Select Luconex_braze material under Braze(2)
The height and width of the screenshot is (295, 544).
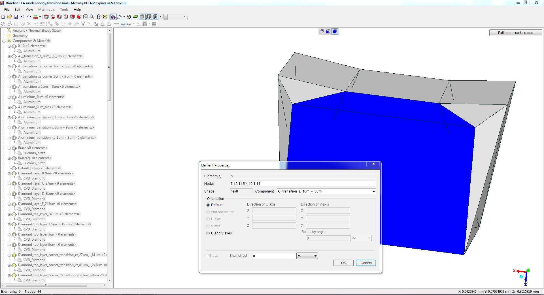click(x=34, y=163)
